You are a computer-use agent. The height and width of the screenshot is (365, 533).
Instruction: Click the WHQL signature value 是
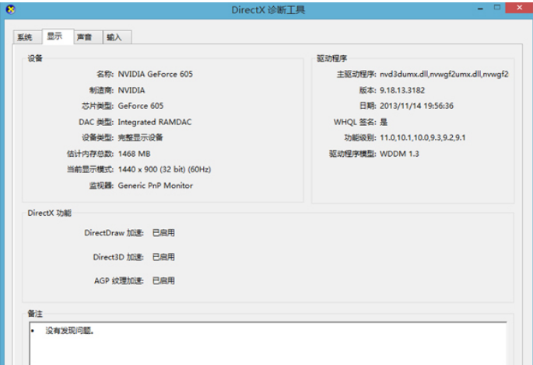(x=384, y=122)
